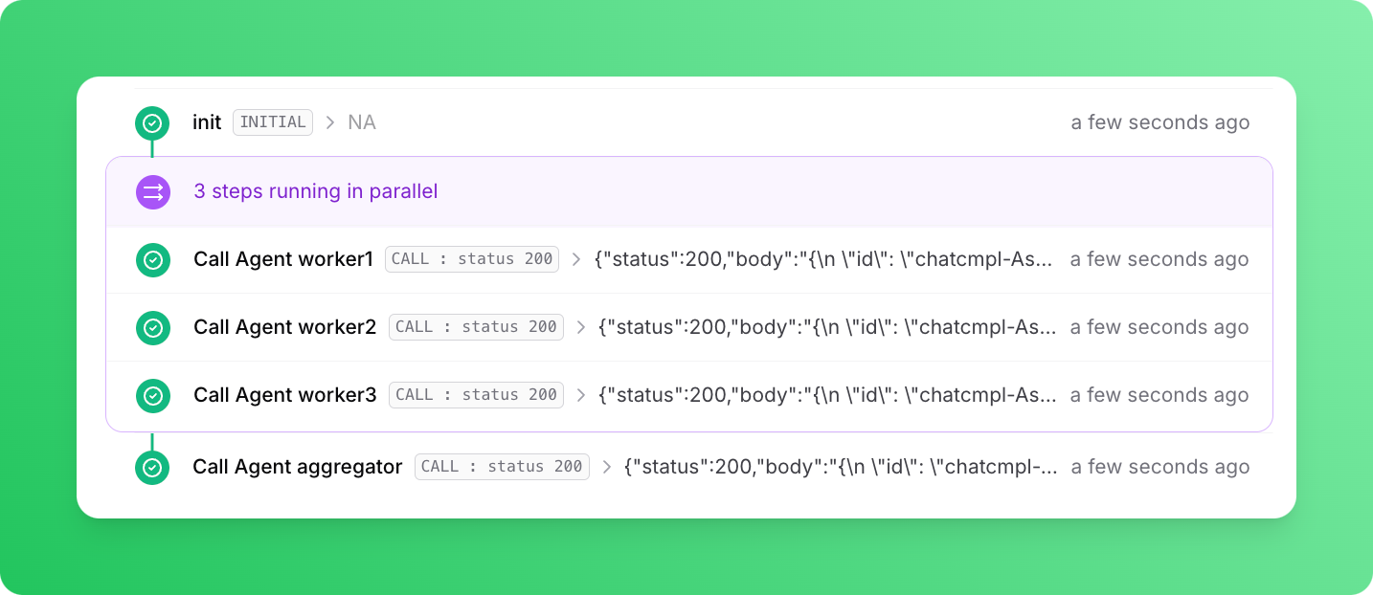Expand the Call Agent worker2 output chevron
This screenshot has width=1373, height=595.
pyautogui.click(x=580, y=327)
